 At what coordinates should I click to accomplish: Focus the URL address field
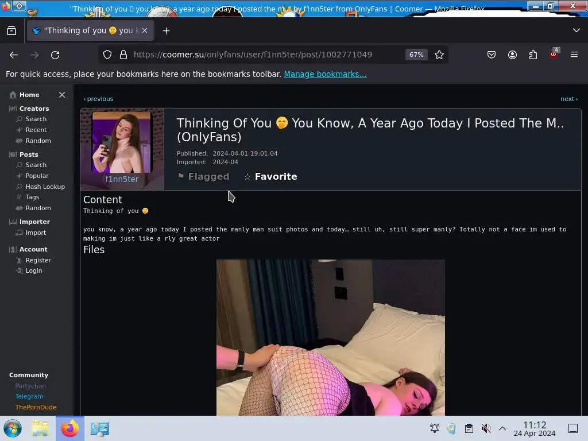click(253, 55)
